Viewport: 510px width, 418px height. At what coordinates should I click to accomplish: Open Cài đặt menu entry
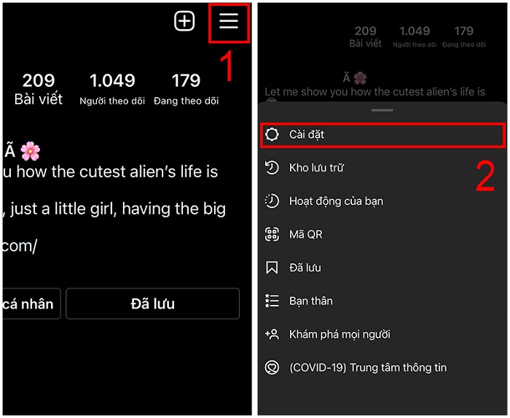click(x=382, y=135)
